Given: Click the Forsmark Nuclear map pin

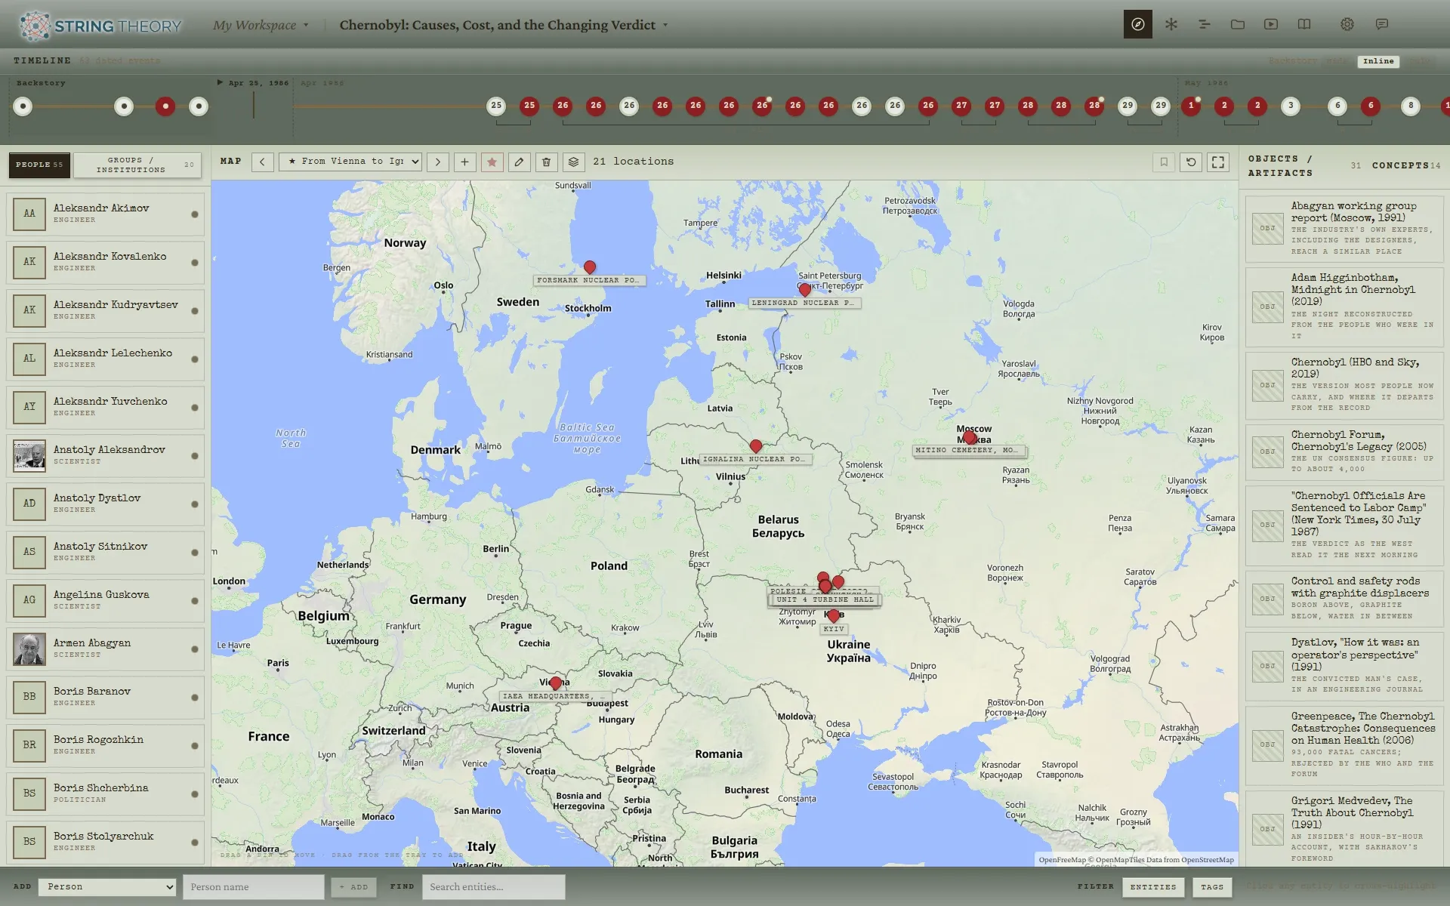Looking at the screenshot, I should (x=590, y=267).
